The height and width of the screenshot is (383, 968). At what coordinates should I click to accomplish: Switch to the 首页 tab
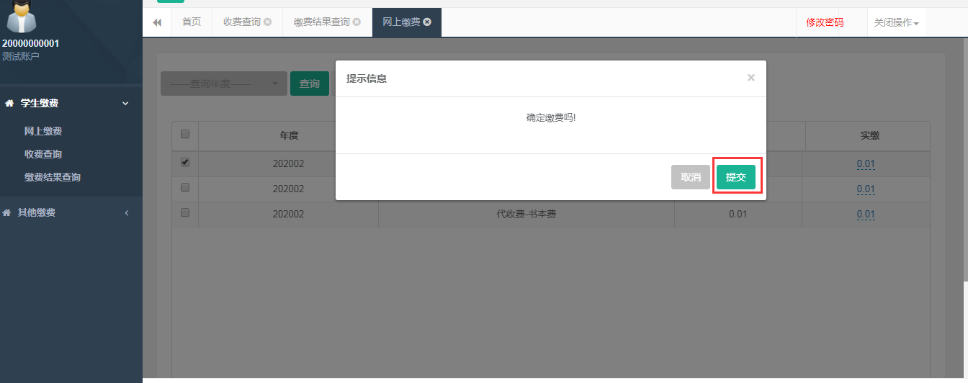tap(192, 22)
